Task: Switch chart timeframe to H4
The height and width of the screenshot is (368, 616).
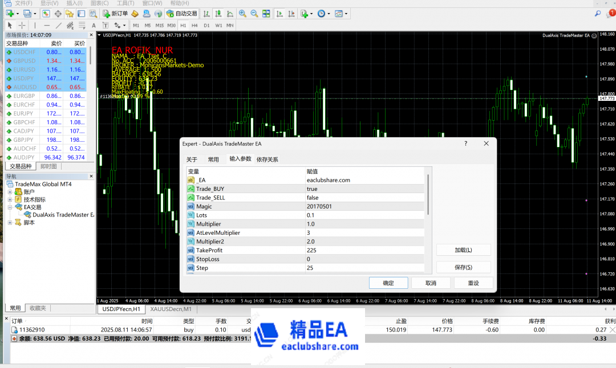Action: 194,25
